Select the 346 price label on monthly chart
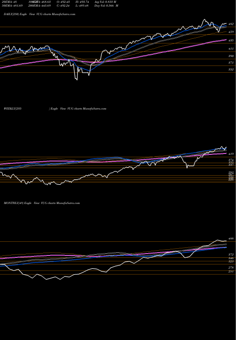Viewport: 236px width, 340px height. coord(231,258)
